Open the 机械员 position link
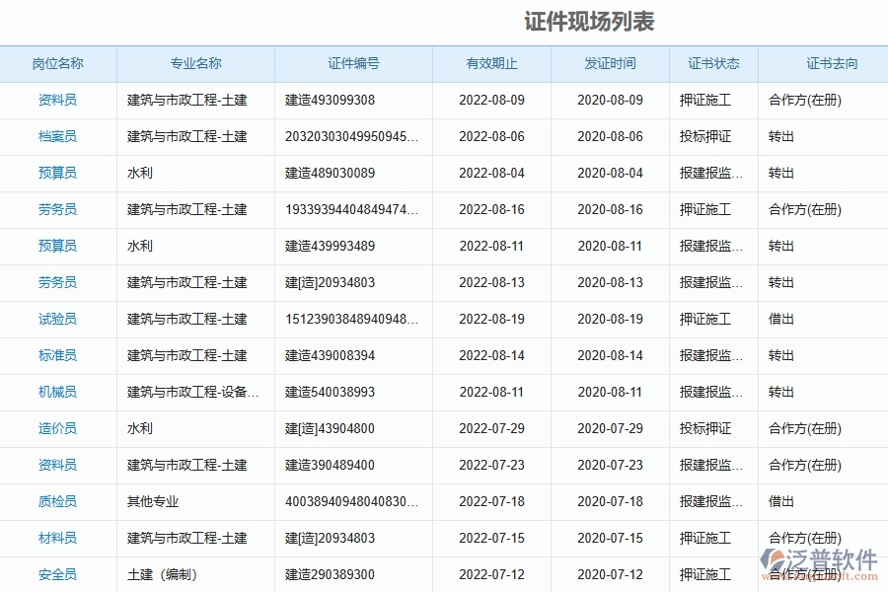Viewport: 888px width, 592px height. [56, 392]
